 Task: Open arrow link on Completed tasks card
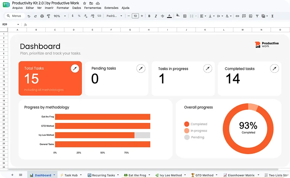[274, 69]
